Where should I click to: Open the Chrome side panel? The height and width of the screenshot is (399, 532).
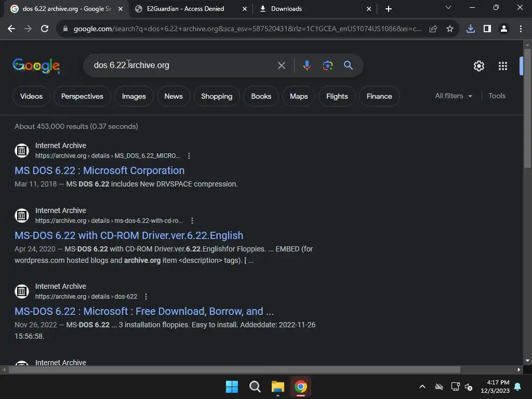click(487, 29)
